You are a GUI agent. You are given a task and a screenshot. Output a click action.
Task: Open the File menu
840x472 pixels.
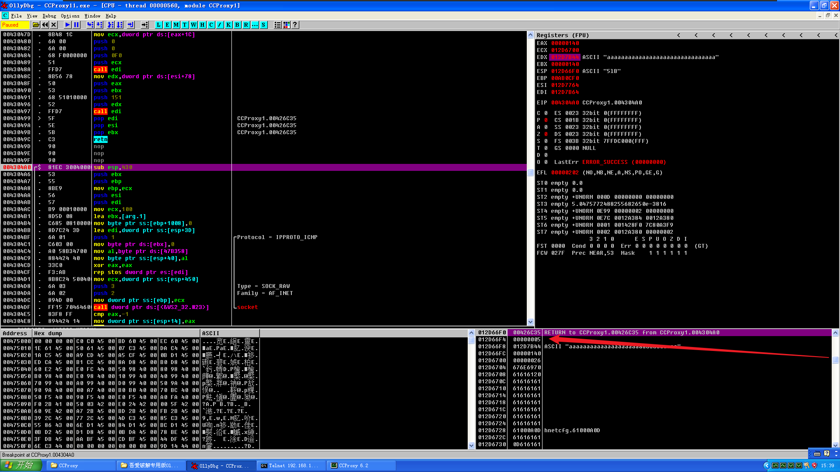coord(16,16)
